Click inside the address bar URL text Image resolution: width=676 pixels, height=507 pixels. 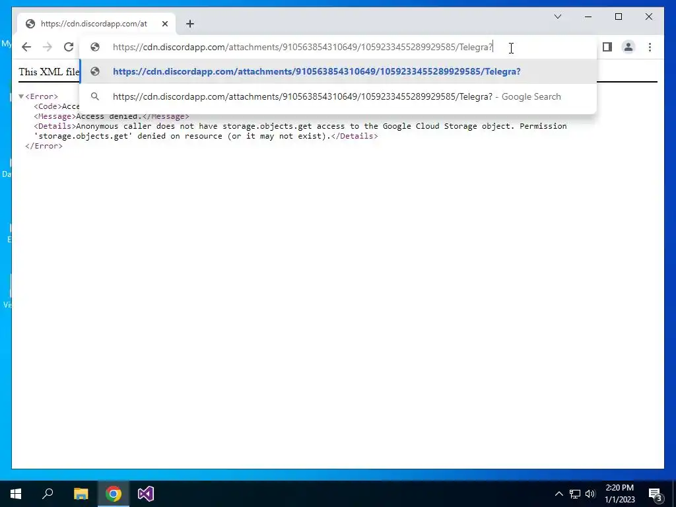(x=302, y=47)
